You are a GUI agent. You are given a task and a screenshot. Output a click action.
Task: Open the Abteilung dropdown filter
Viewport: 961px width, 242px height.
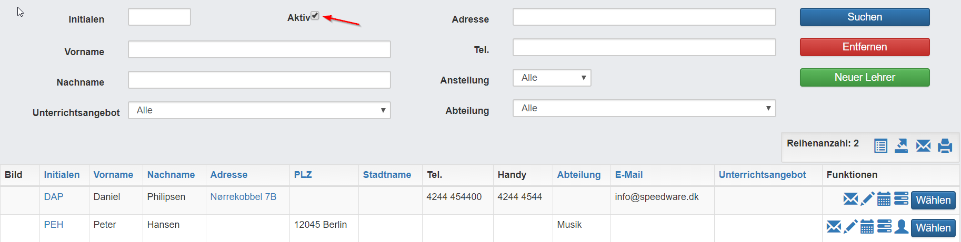[644, 108]
